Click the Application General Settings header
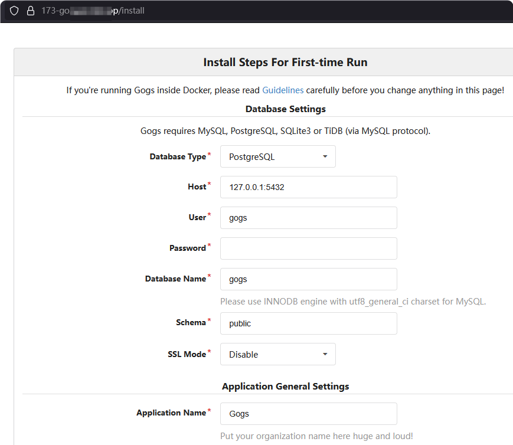Image resolution: width=513 pixels, height=445 pixels. click(285, 387)
